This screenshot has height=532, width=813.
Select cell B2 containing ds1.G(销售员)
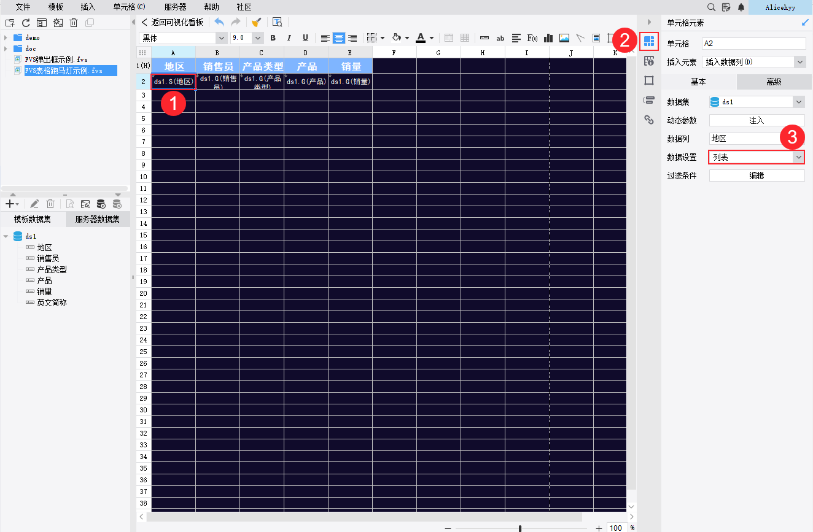pyautogui.click(x=218, y=82)
